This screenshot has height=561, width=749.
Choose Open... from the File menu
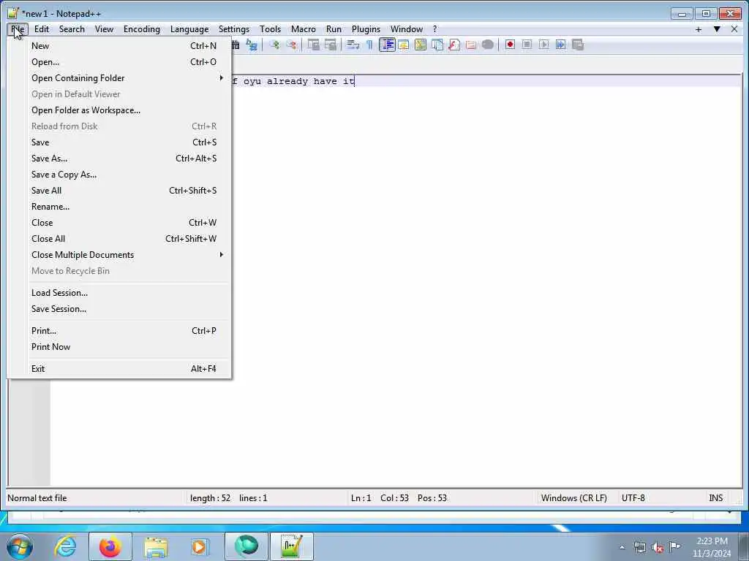[119, 62]
